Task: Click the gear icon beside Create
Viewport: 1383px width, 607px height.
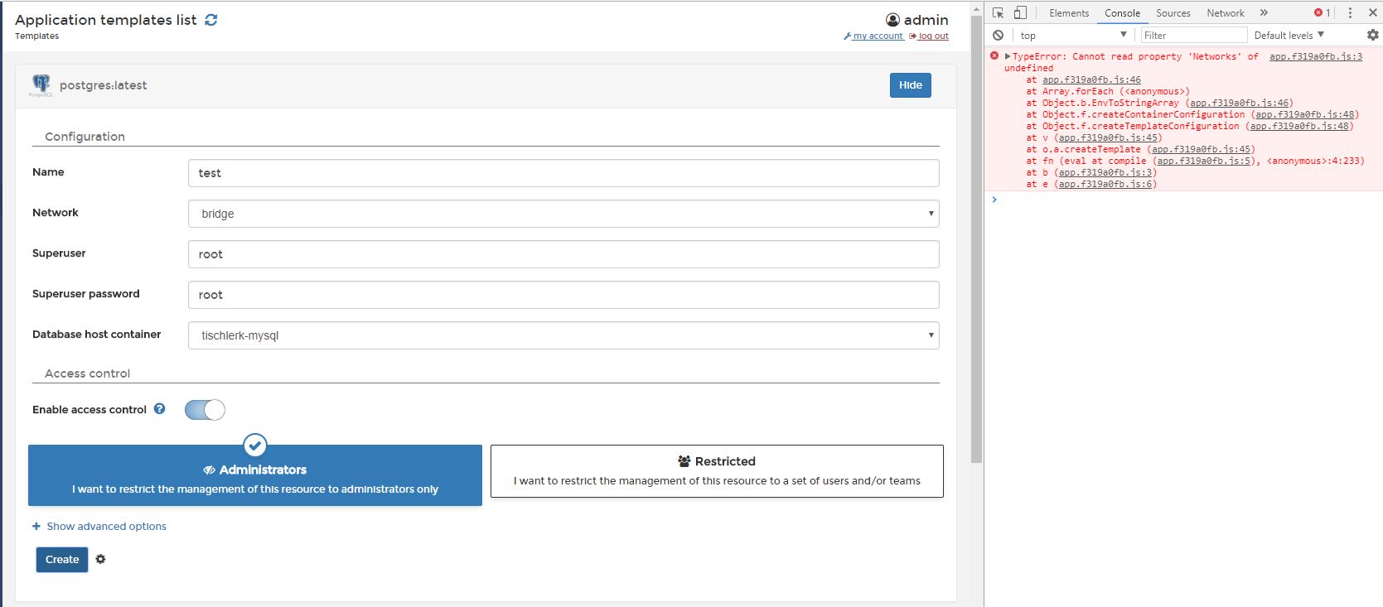Action: (100, 560)
